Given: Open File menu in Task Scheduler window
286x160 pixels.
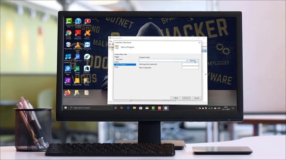Looking at the screenshot, I should pos(110,41).
